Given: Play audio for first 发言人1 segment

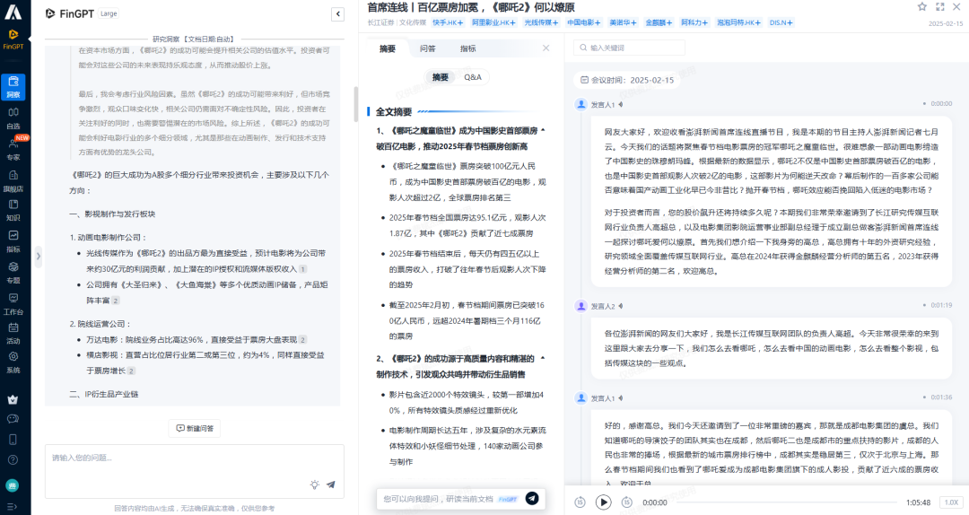Looking at the screenshot, I should tap(621, 104).
